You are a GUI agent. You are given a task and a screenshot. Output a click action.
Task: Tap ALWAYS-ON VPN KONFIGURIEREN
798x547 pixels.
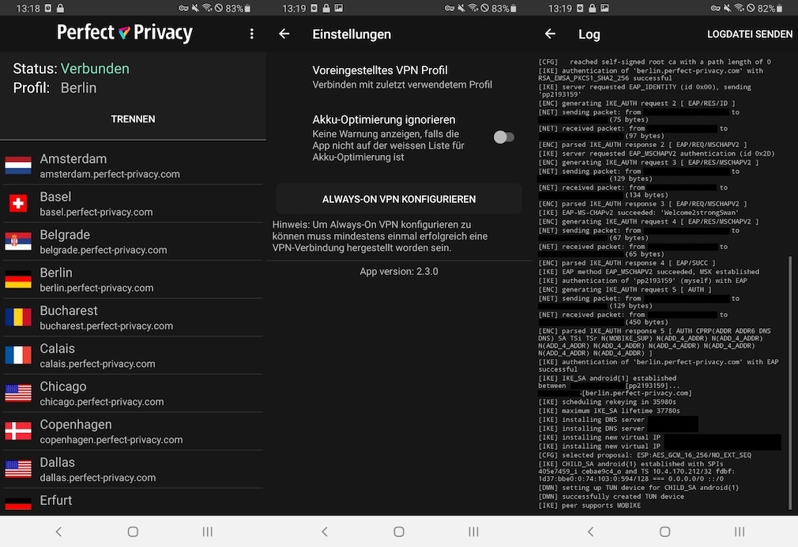click(x=398, y=198)
